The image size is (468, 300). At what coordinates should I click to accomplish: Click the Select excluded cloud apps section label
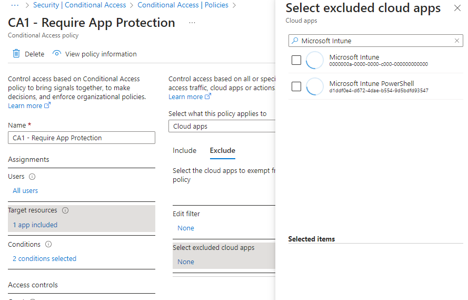coord(213,247)
